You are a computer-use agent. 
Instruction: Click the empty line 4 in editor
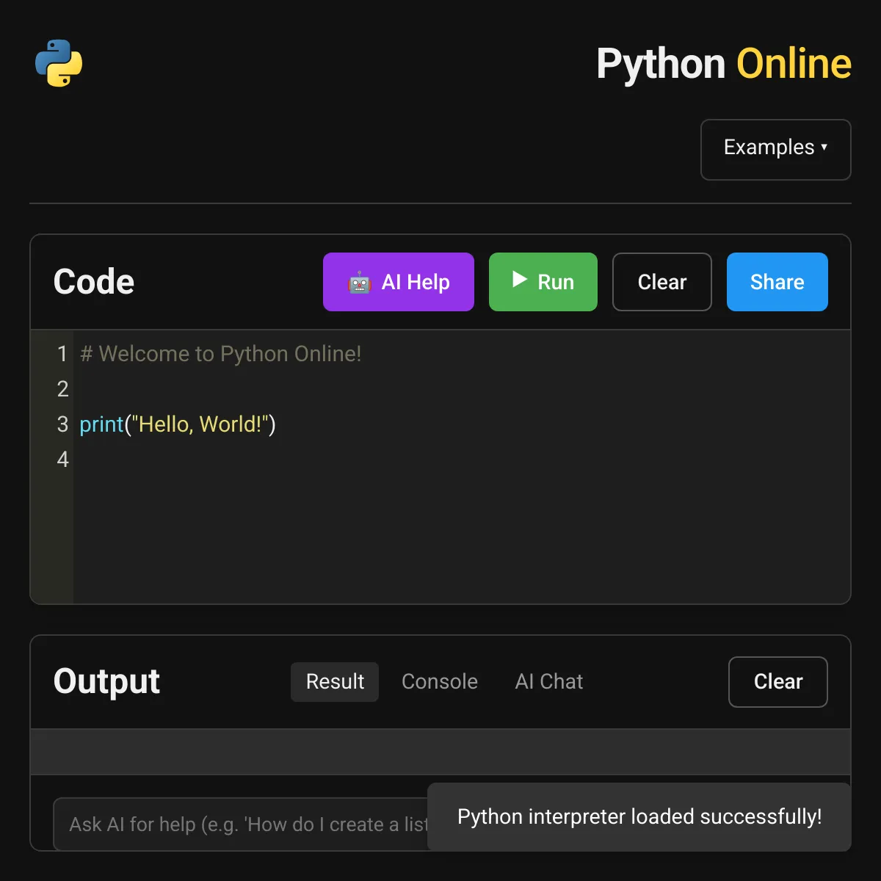(x=220, y=460)
